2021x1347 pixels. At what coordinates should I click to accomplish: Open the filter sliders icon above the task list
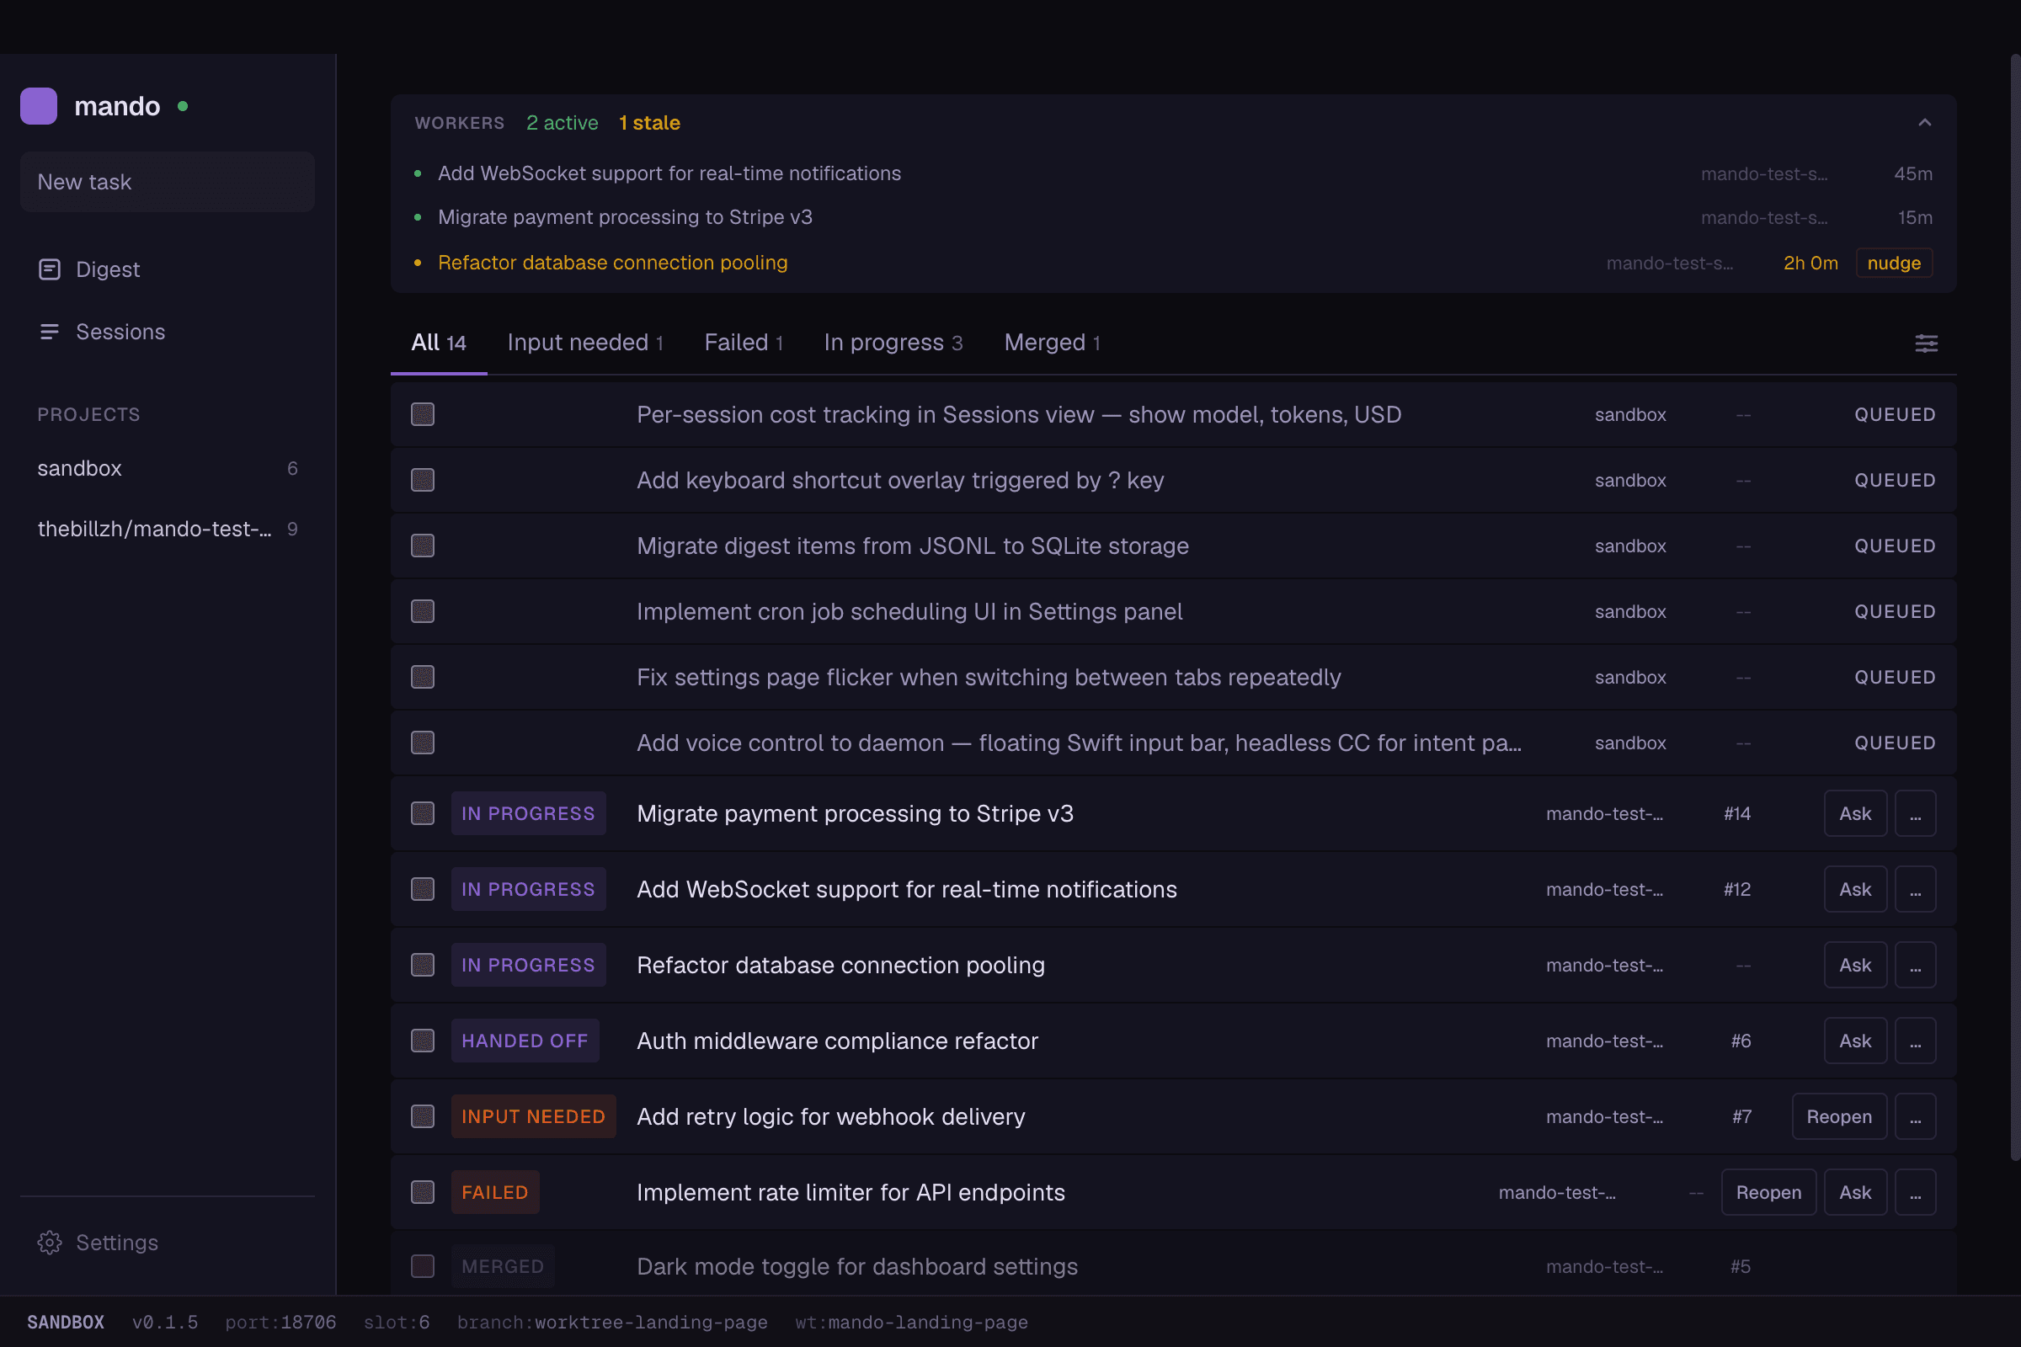point(1927,343)
